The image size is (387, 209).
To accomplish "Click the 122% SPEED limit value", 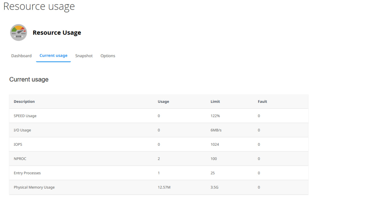I will point(215,116).
